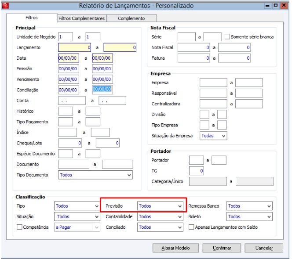
Task: Click the first Histórico field
Action: coord(66,111)
